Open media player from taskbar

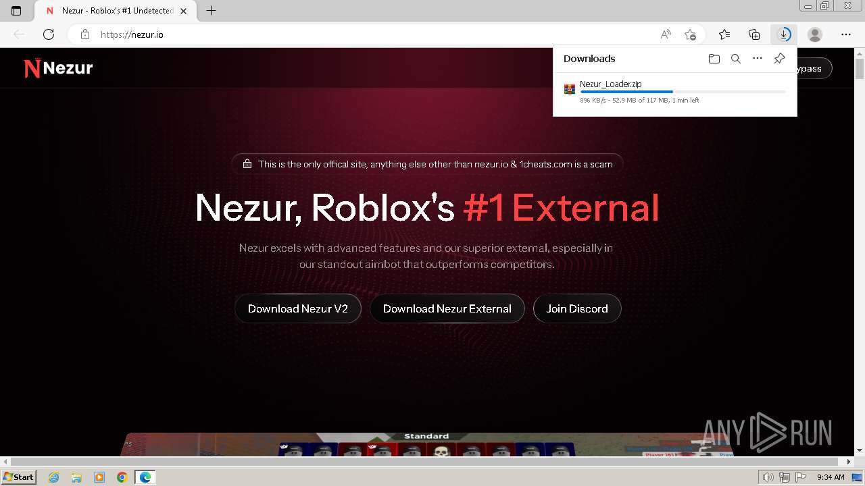[x=99, y=477]
